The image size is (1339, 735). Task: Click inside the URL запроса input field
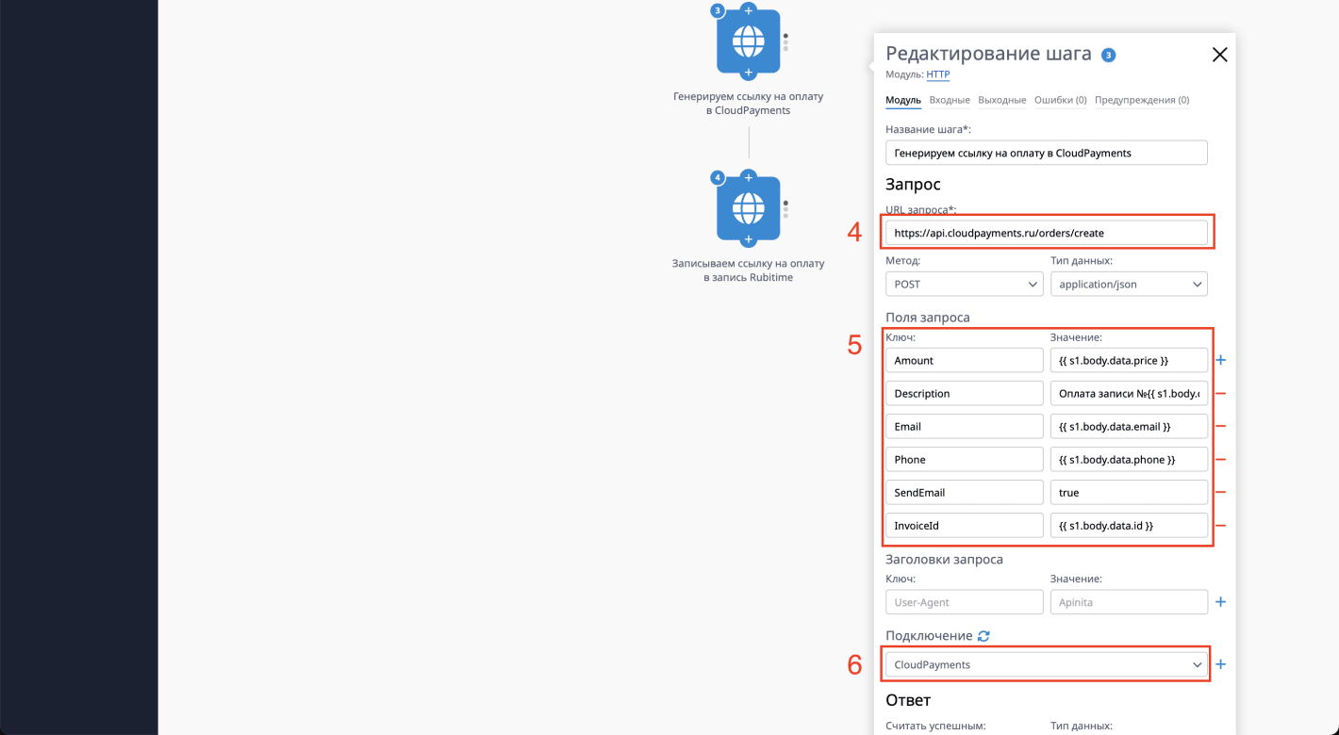[1046, 232]
